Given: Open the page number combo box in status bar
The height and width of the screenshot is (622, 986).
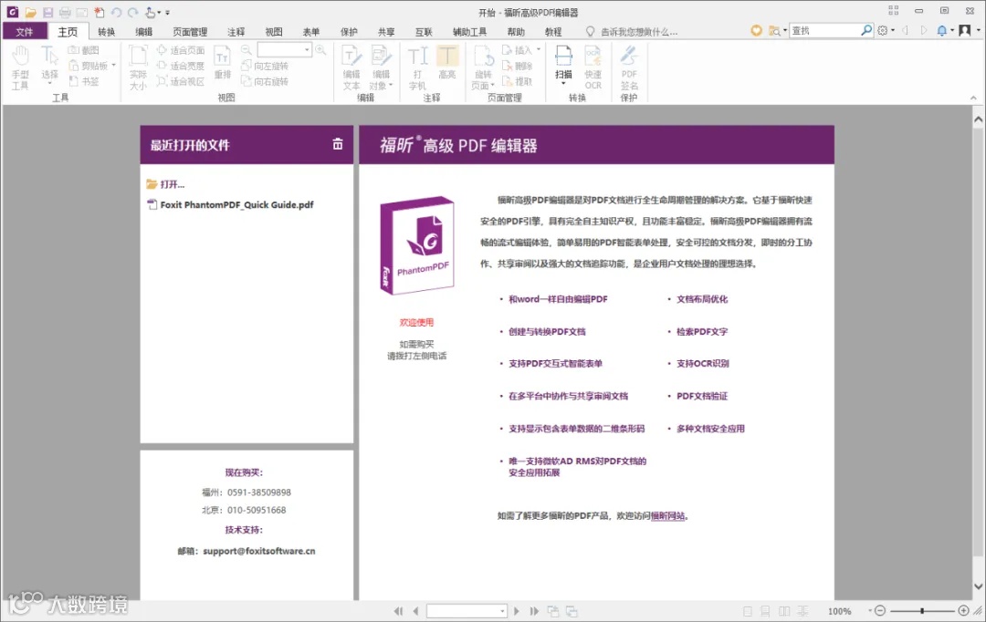Looking at the screenshot, I should point(467,611).
